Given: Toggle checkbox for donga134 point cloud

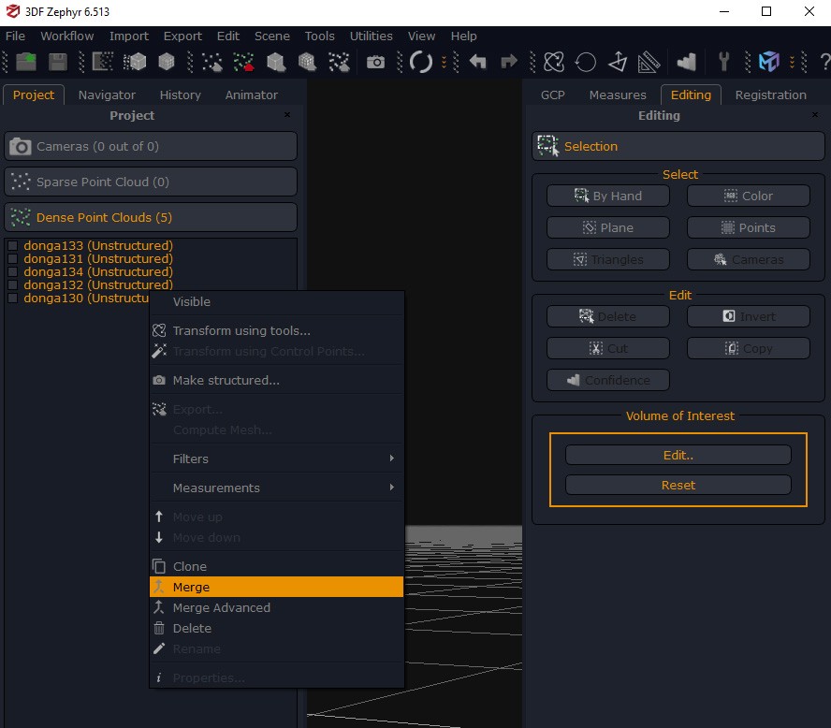Looking at the screenshot, I should (x=13, y=272).
